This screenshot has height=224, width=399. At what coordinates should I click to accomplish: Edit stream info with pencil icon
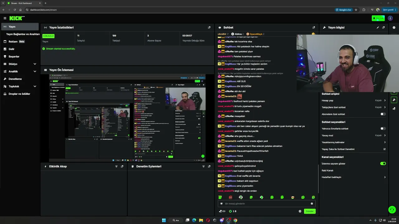pyautogui.click(x=378, y=27)
